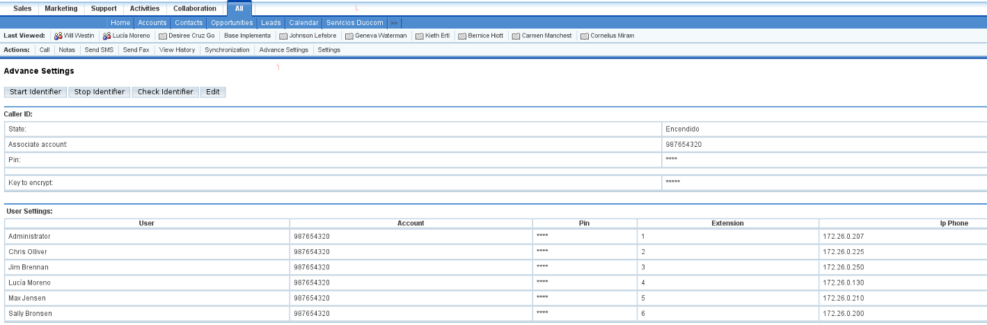Click the record icon beside Bernice Hiott
The width and height of the screenshot is (987, 325).
(462, 36)
